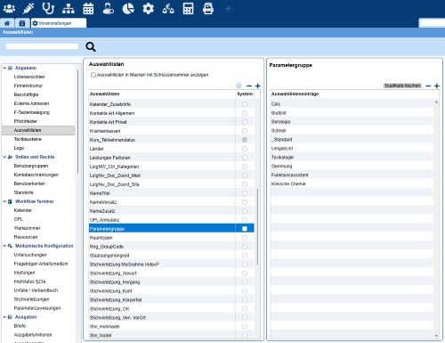Open Wartezimmer in the sidebar
The width and height of the screenshot is (445, 343).
(x=27, y=228)
